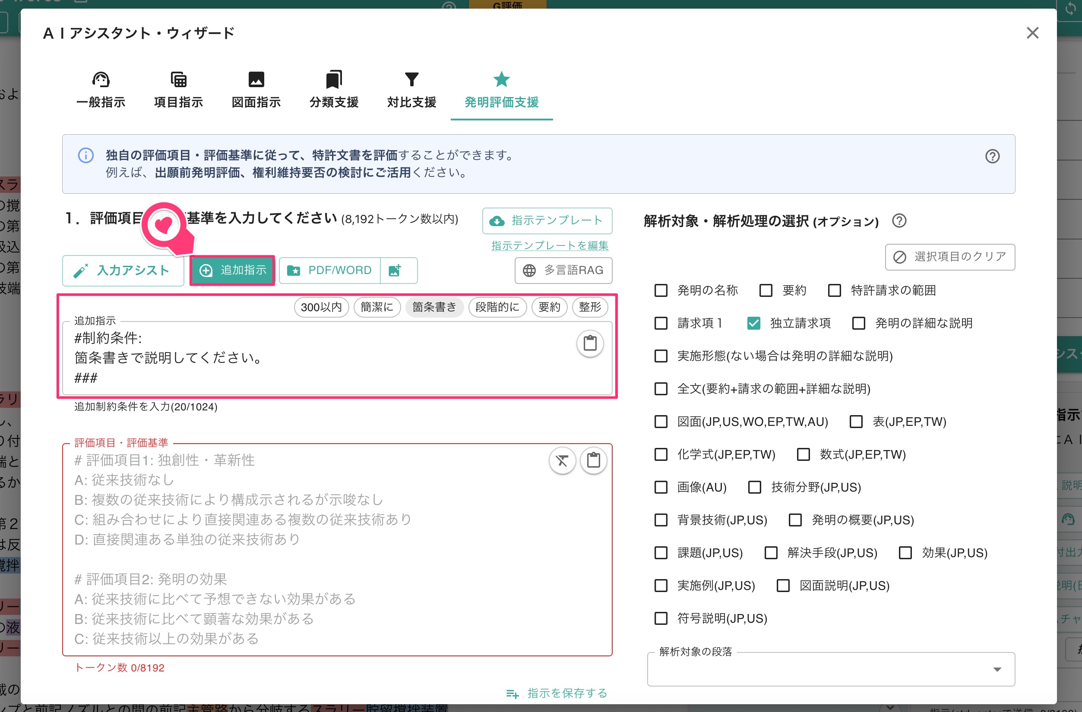Check the 発明の概要(JP,US) checkbox
Screen dimensions: 1082x712
(x=795, y=520)
